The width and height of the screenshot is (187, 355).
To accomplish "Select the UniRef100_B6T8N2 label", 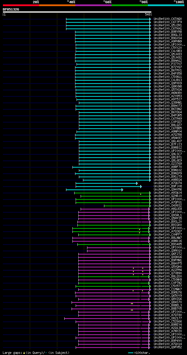I will (x=168, y=109).
